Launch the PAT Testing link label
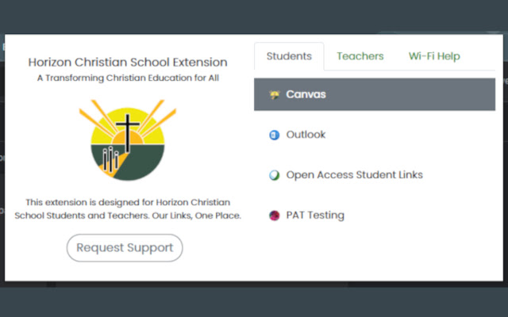This screenshot has width=508, height=317. pos(315,216)
